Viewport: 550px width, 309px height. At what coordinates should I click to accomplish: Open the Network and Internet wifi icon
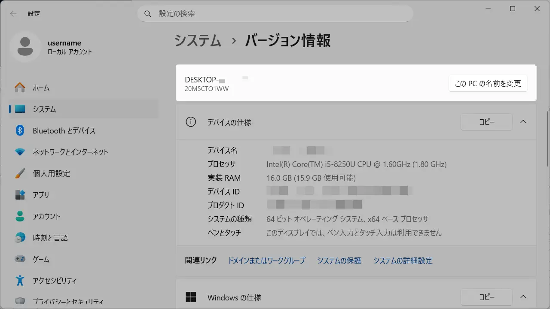tap(20, 152)
